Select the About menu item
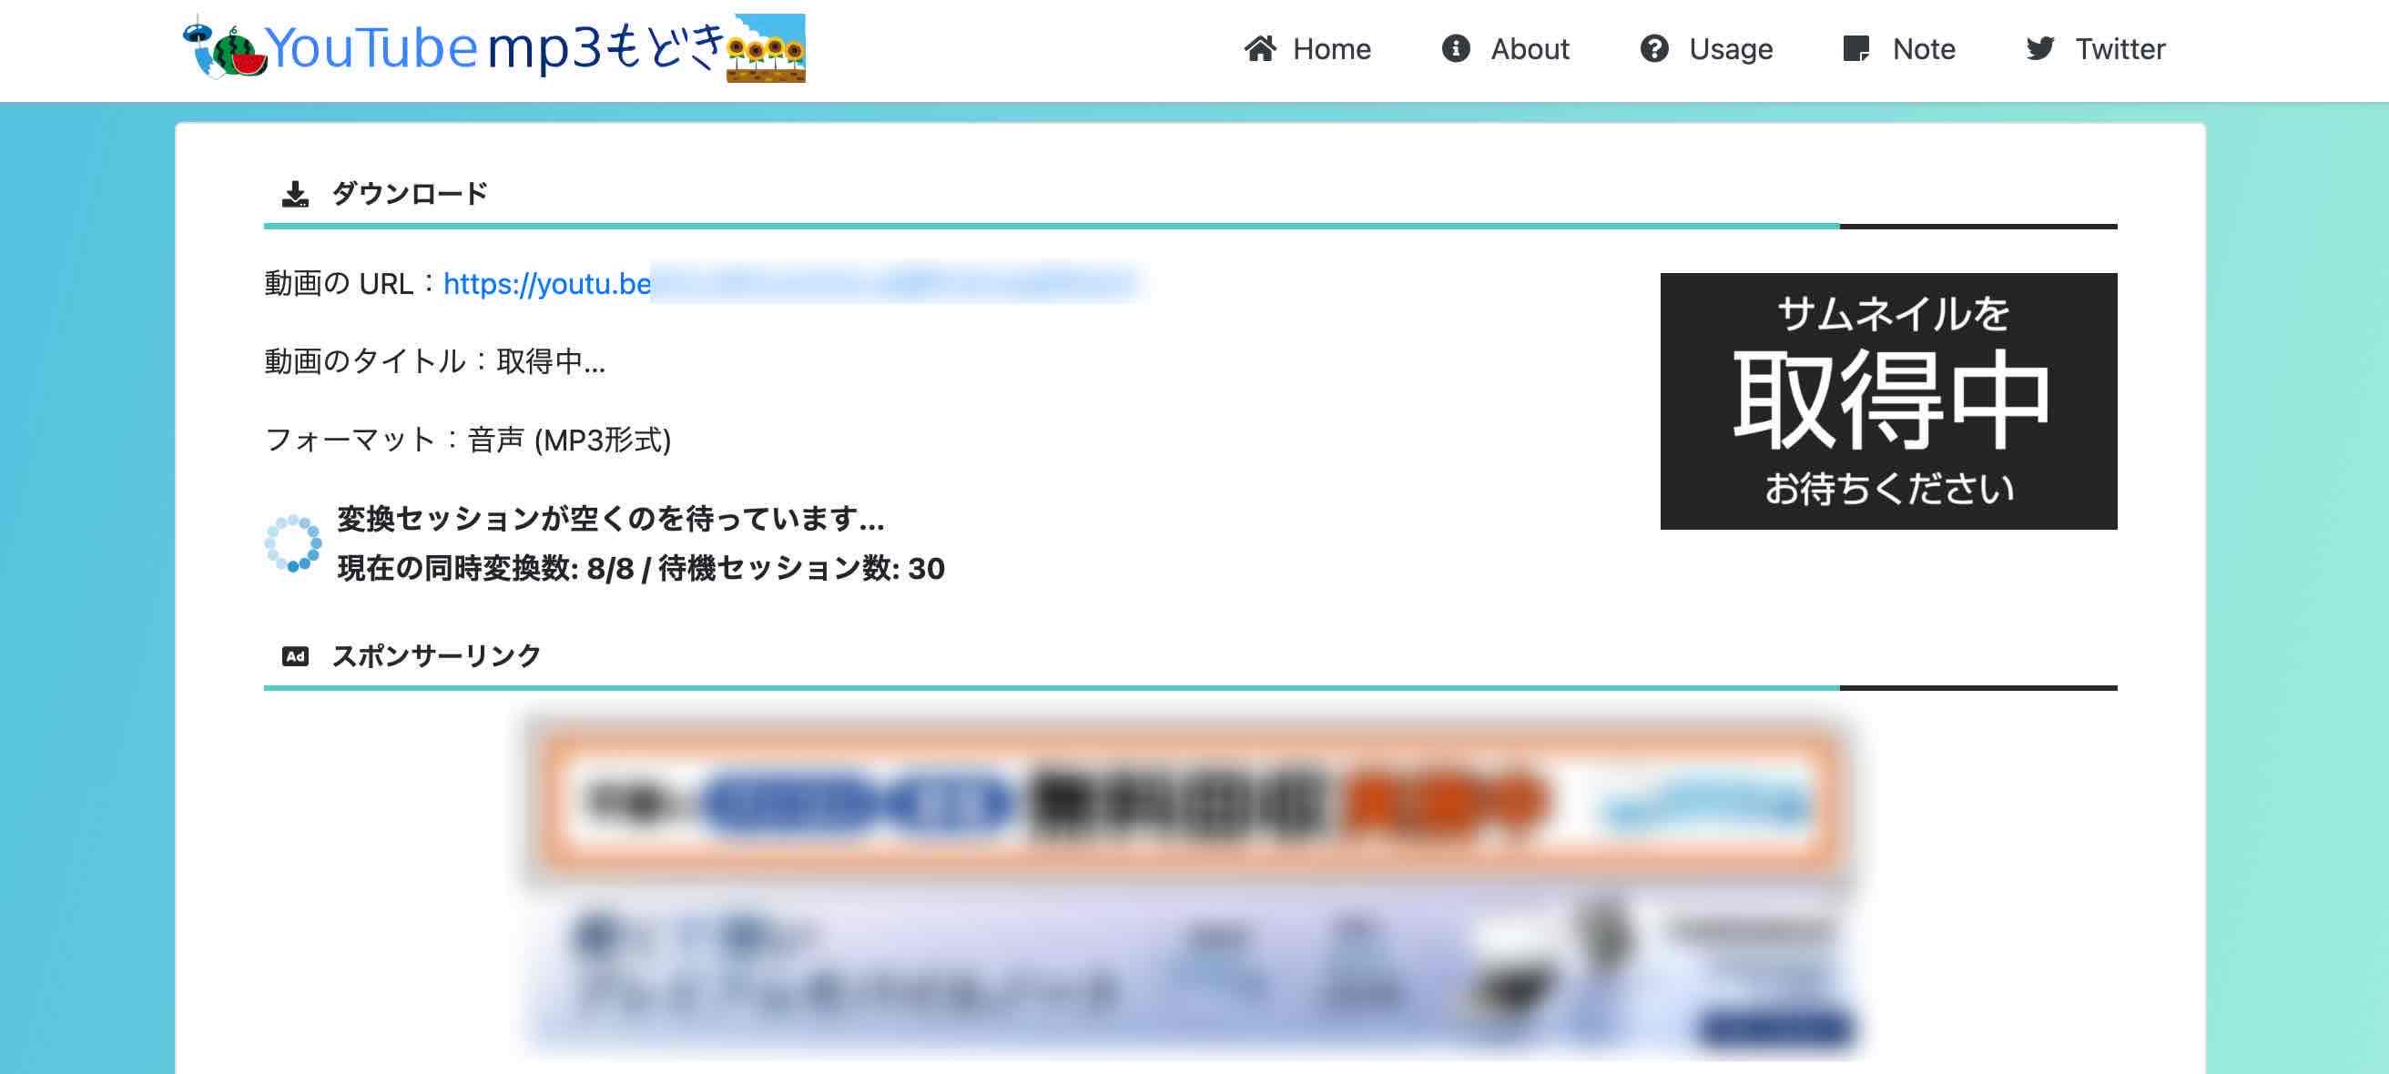This screenshot has width=2389, height=1074. (1505, 49)
